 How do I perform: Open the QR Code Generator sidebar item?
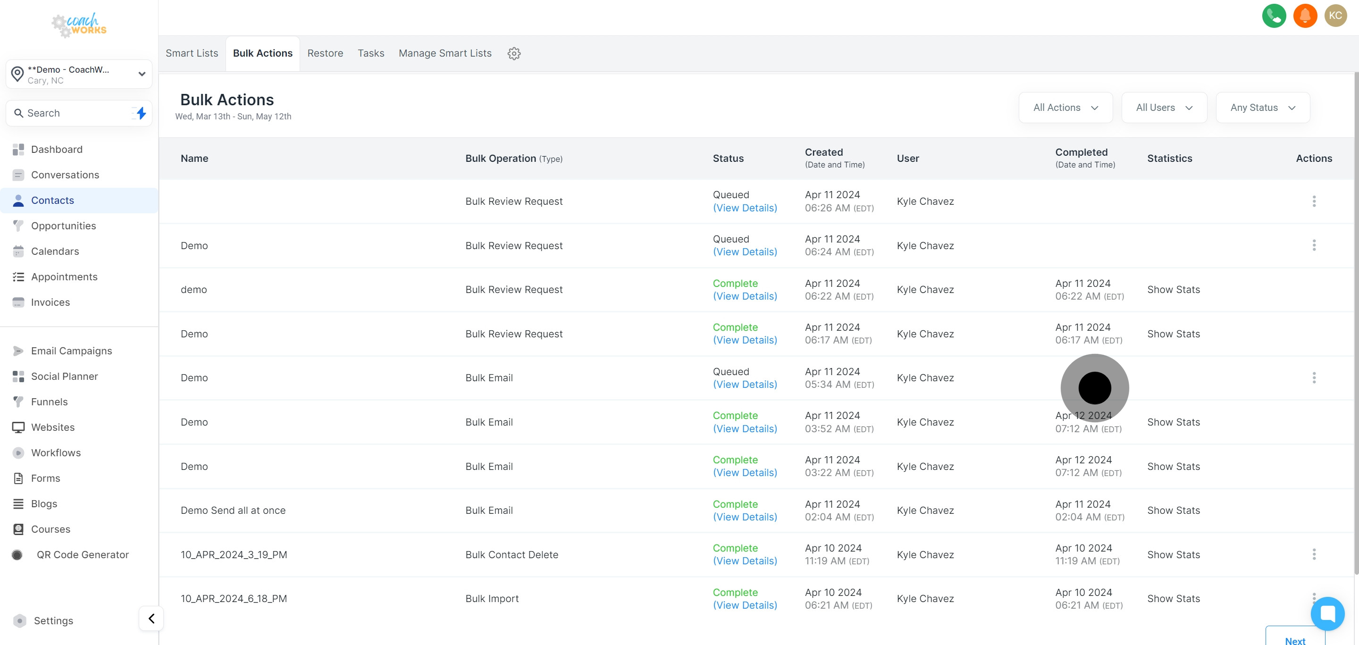click(x=82, y=555)
